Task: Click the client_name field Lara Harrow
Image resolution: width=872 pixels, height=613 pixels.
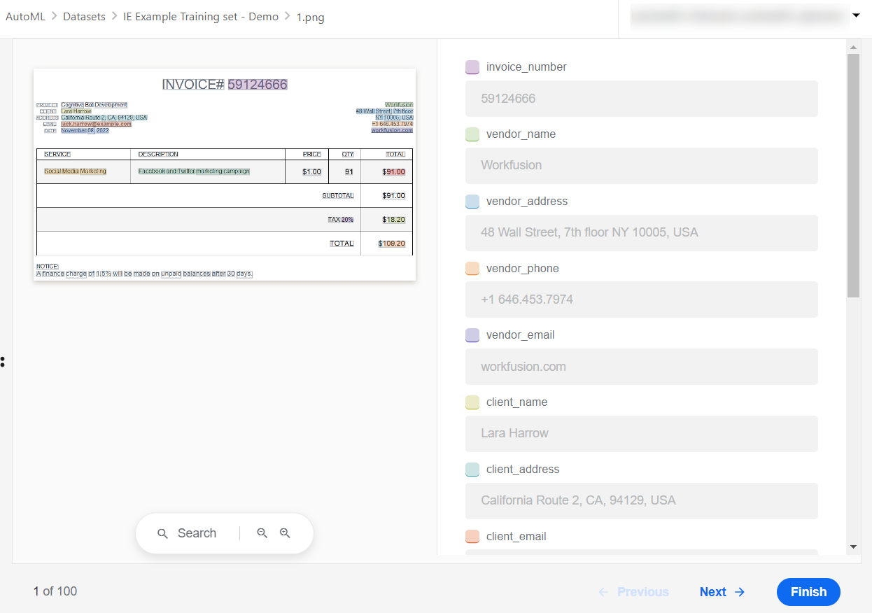Action: [642, 434]
